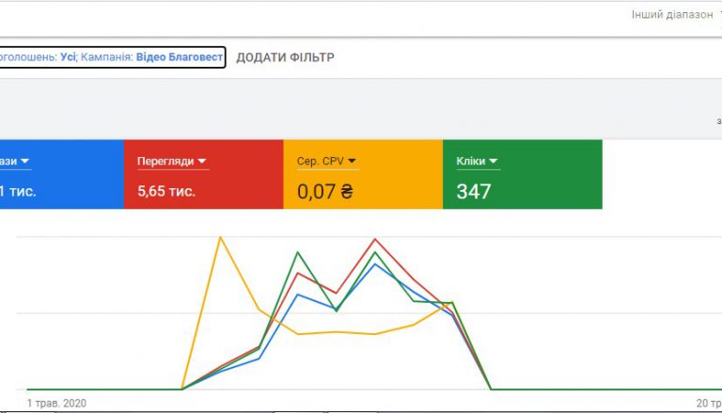
Task: Click the green clicks line's first peak
Action: 298,252
